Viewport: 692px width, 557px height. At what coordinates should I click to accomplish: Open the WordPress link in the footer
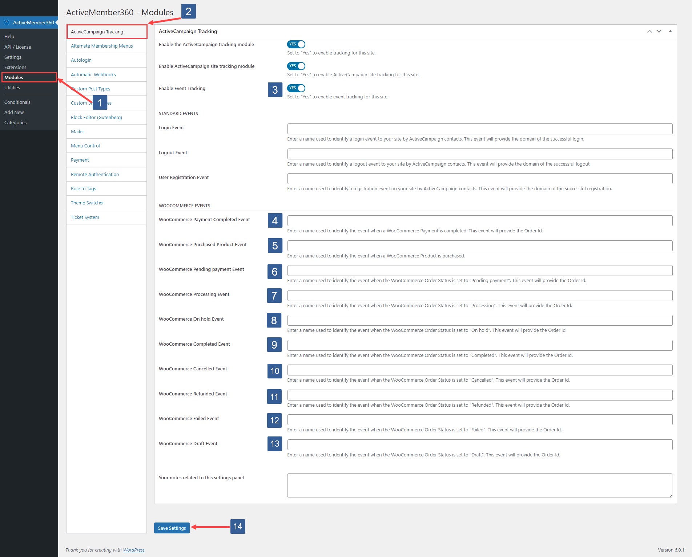(133, 550)
